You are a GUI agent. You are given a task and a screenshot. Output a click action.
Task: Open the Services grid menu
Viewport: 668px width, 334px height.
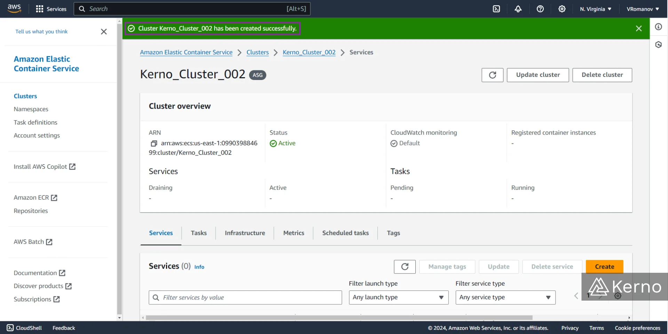tap(51, 9)
